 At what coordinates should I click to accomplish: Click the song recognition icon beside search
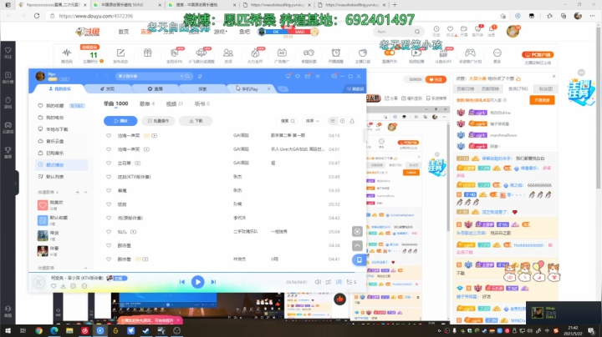point(200,76)
